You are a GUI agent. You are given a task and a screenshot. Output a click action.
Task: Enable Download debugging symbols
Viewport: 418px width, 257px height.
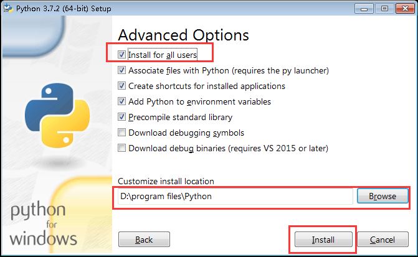[121, 133]
